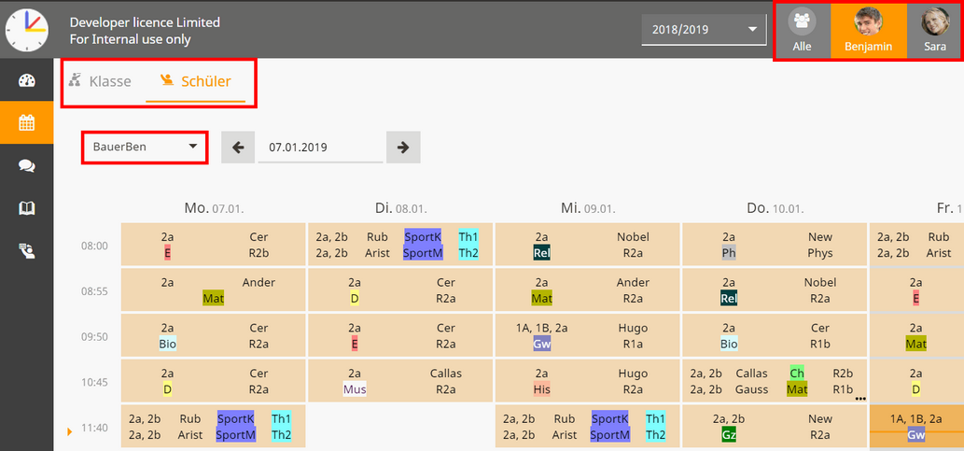Click the green Gz subject tag on Thursday
The width and height of the screenshot is (964, 451).
click(729, 434)
